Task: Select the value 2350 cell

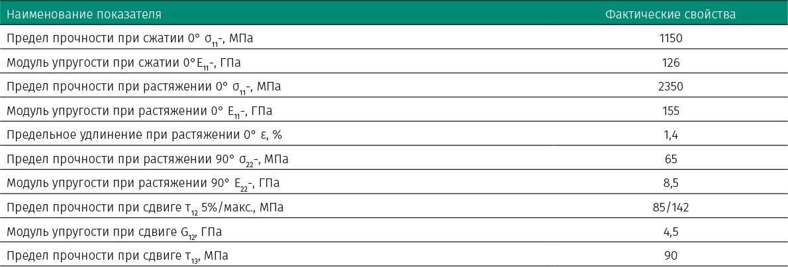Action: [670, 87]
